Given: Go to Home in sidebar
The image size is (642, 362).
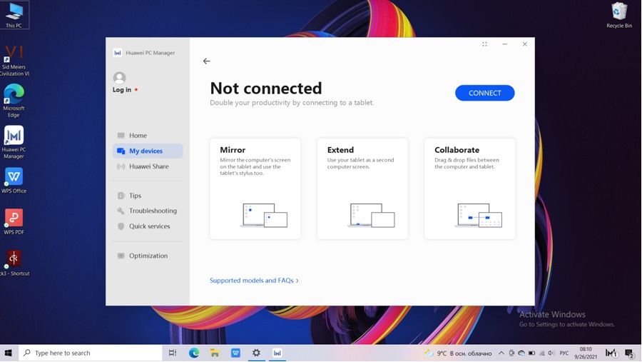Looking at the screenshot, I should click(x=138, y=136).
